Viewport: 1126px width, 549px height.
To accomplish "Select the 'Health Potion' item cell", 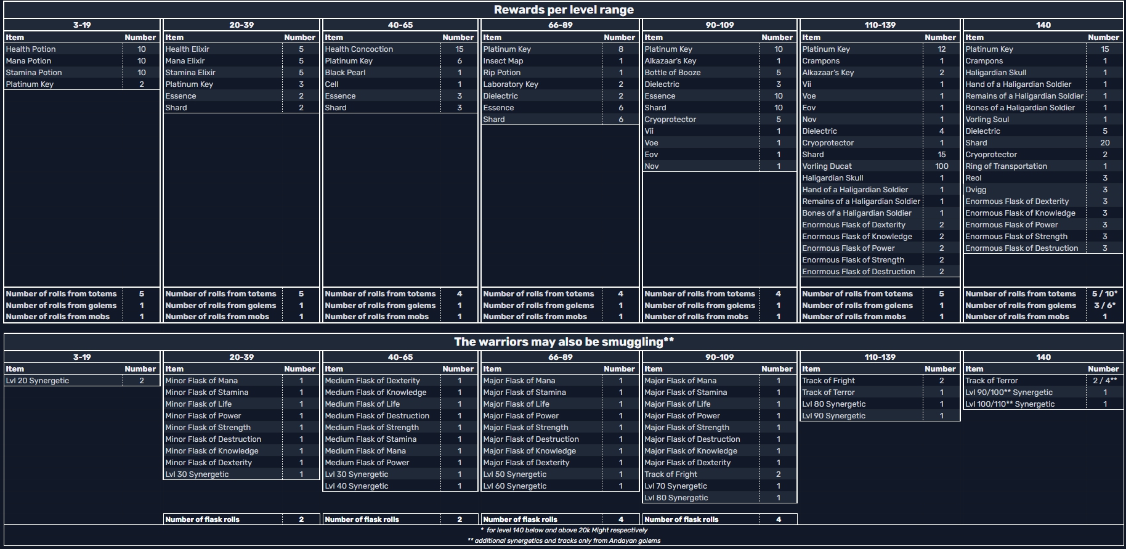I will coord(63,49).
